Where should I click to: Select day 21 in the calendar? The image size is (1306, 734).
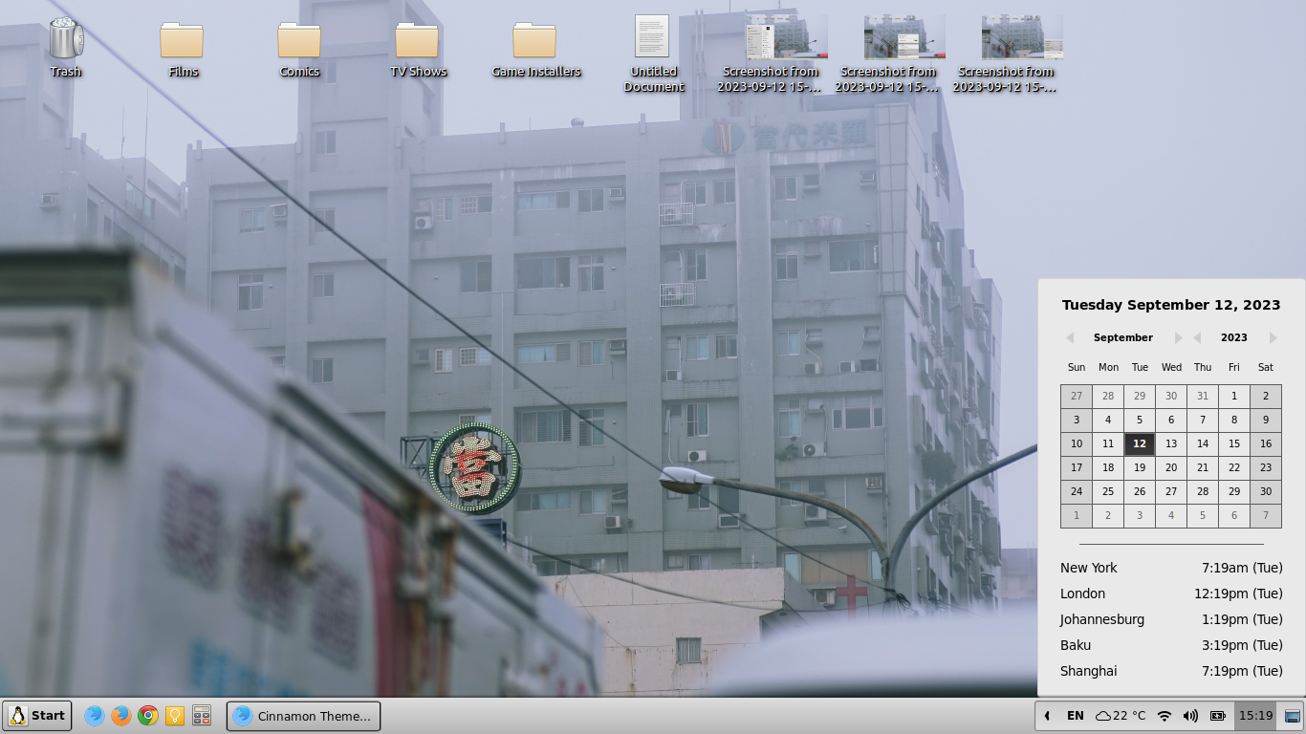1203,467
